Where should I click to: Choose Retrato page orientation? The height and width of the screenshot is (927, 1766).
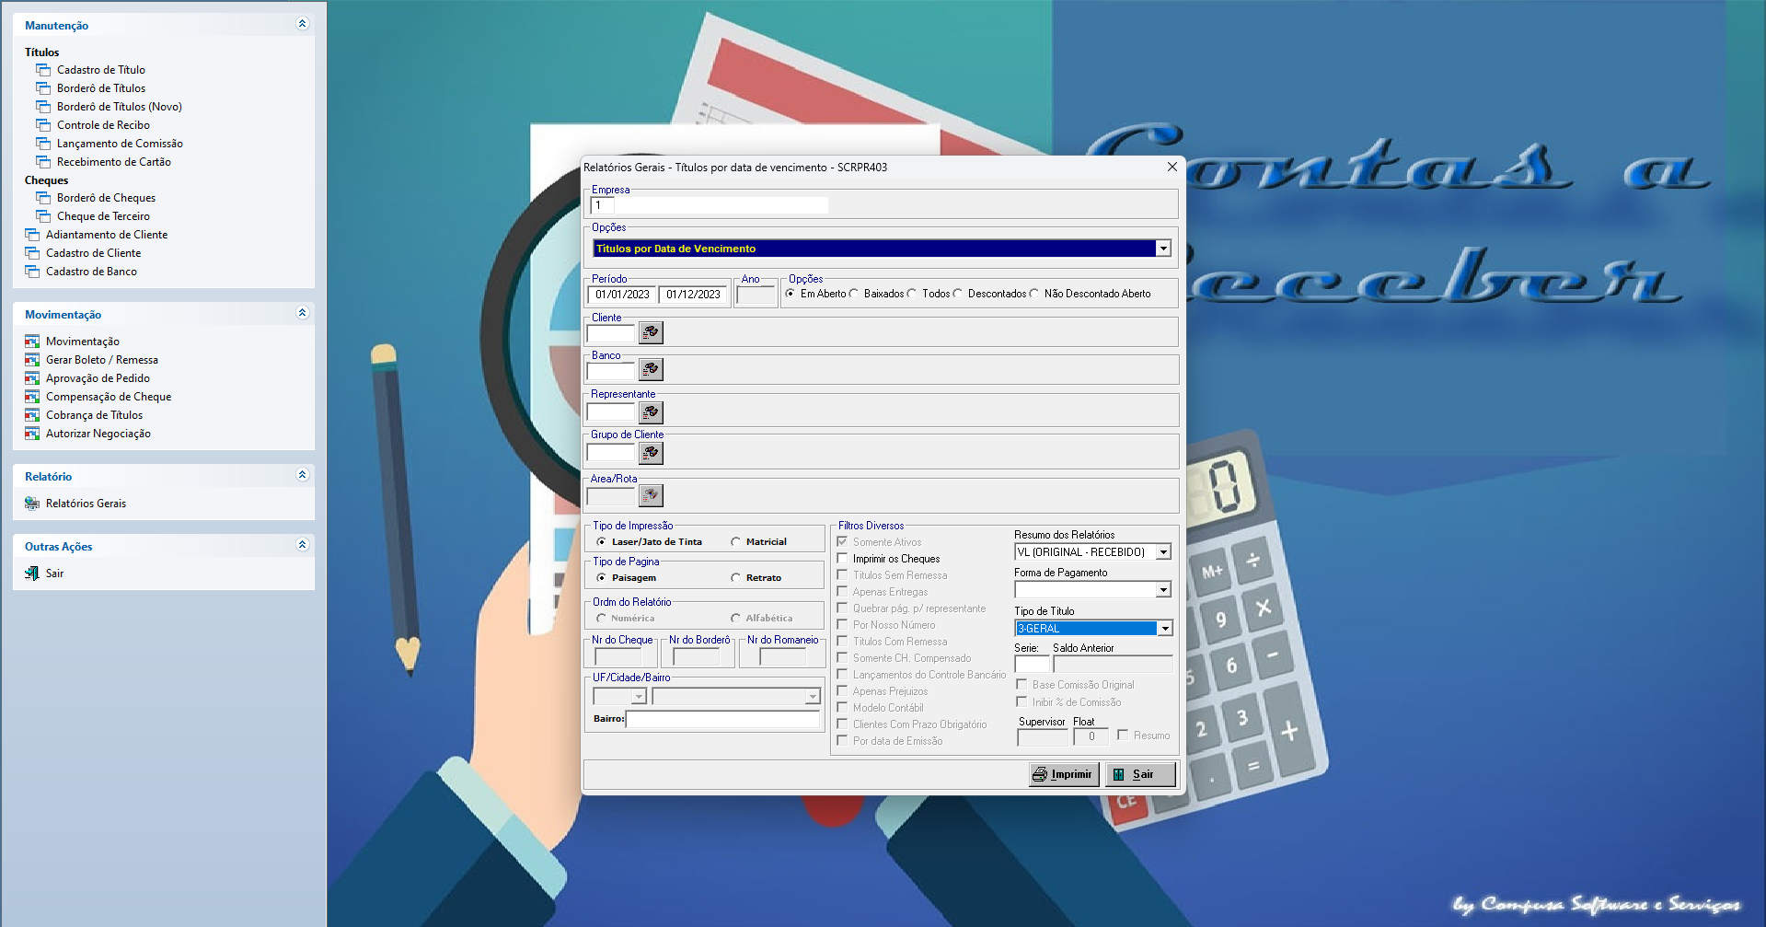pos(735,578)
